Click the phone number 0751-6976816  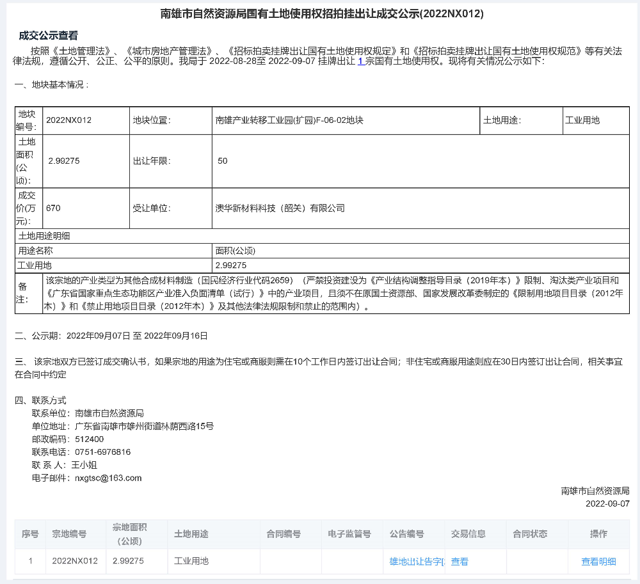(x=103, y=452)
